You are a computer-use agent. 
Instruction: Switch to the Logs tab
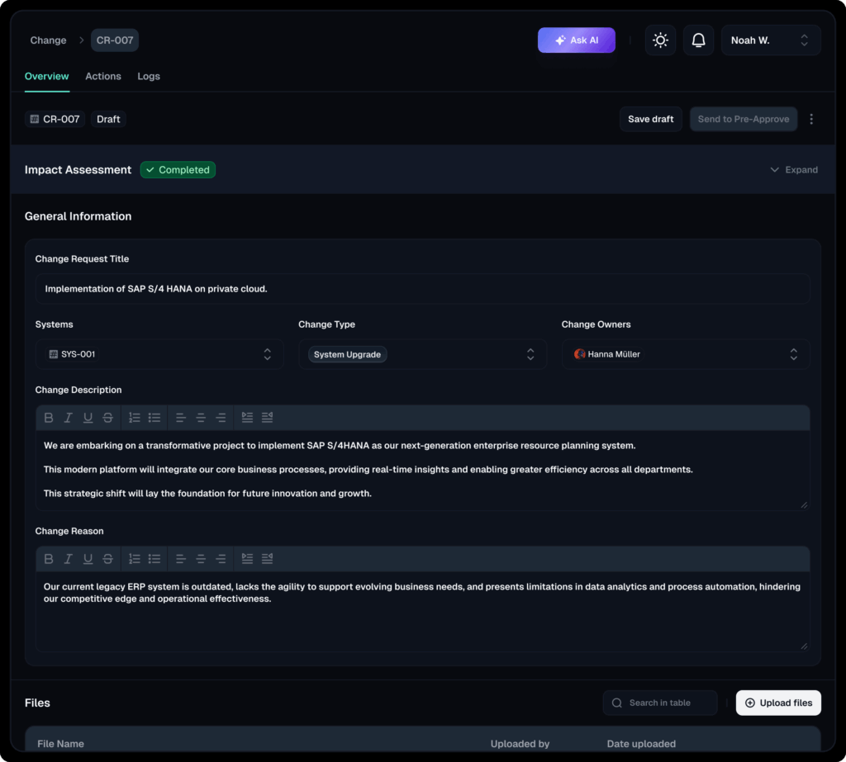point(149,76)
